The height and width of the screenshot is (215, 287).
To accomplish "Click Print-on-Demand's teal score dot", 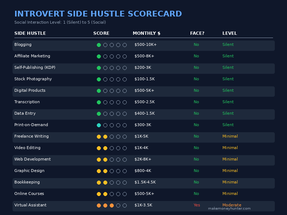I will [99, 125].
